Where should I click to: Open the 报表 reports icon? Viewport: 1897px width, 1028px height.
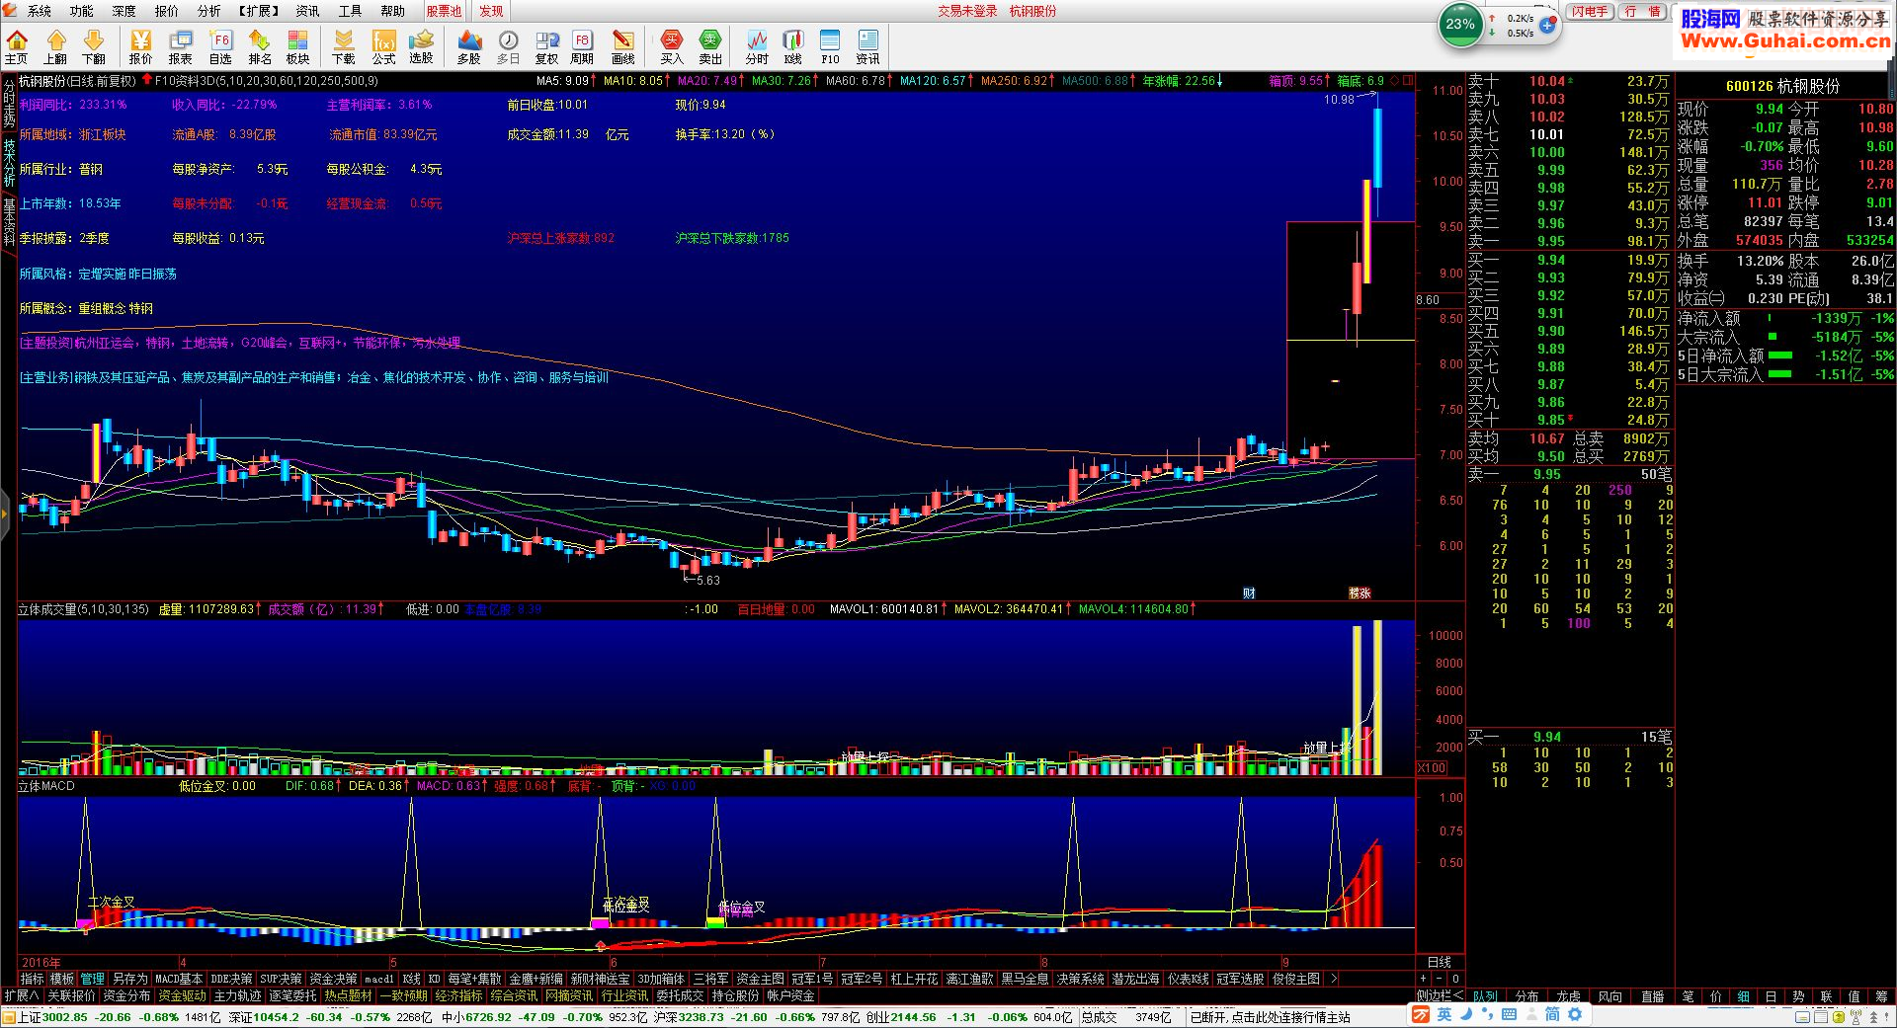[x=181, y=46]
